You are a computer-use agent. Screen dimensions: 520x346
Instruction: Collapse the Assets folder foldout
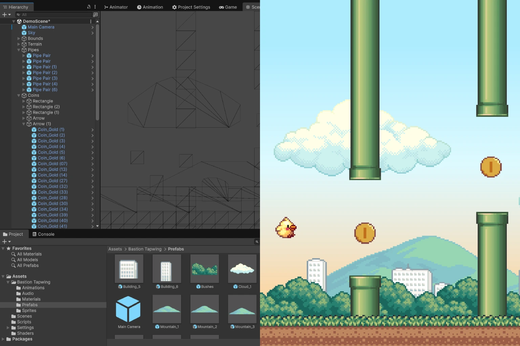(x=3, y=276)
